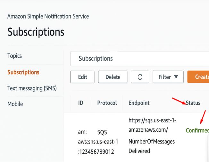Open the arn:aws:sns:us-east-1 subscription ID
Image resolution: width=209 pixels, height=162 pixels.
pyautogui.click(x=98, y=142)
